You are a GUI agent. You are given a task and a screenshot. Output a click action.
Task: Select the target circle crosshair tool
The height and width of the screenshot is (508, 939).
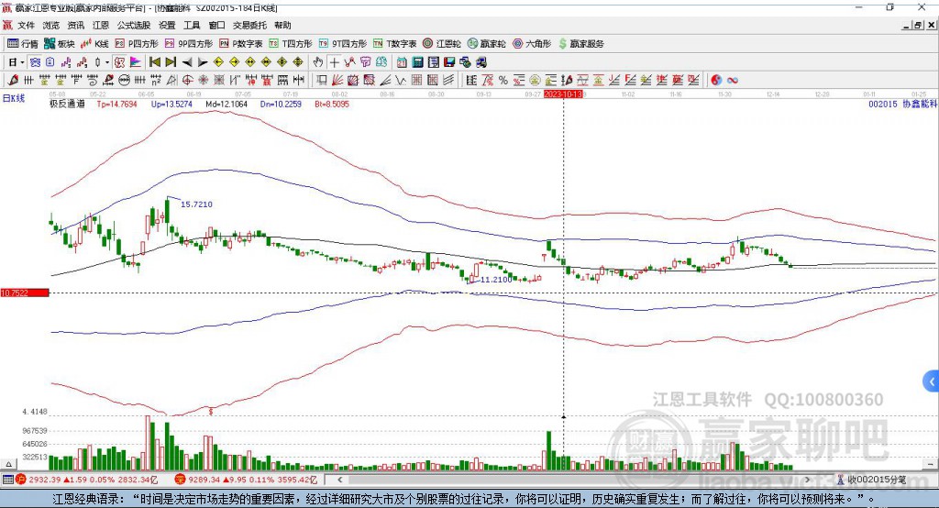[187, 80]
